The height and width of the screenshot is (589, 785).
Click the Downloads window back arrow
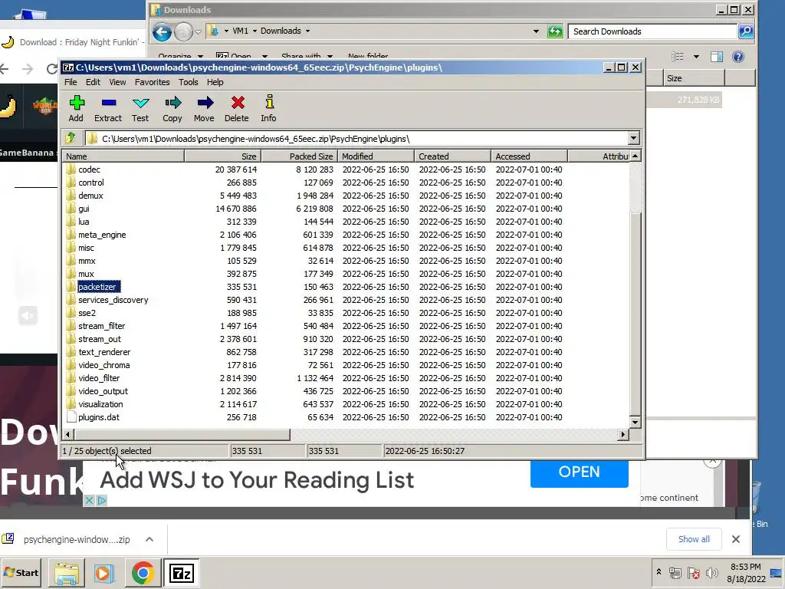[x=162, y=32]
